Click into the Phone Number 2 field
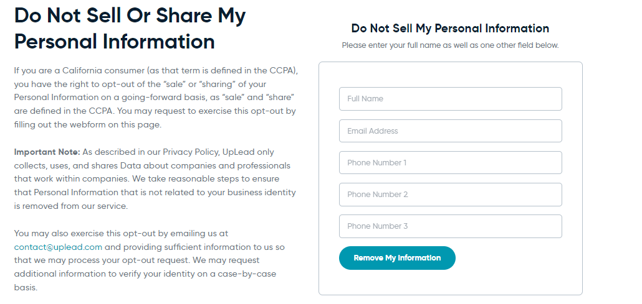Viewport: 642px width, 304px height. (x=451, y=195)
